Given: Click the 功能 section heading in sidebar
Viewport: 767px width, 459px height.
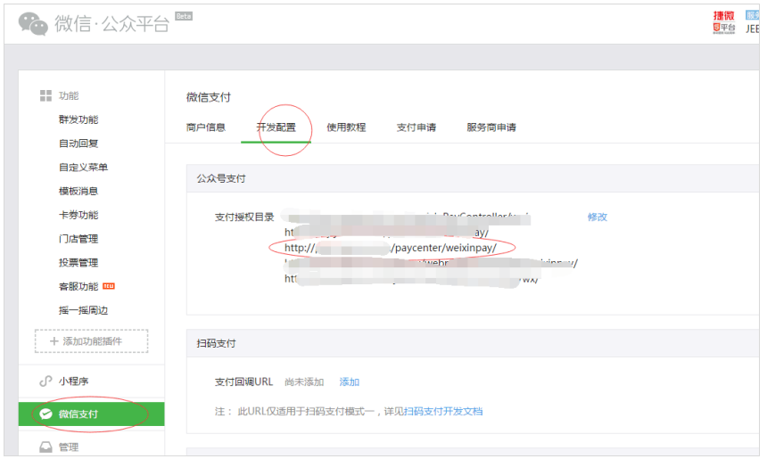Looking at the screenshot, I should coord(69,95).
